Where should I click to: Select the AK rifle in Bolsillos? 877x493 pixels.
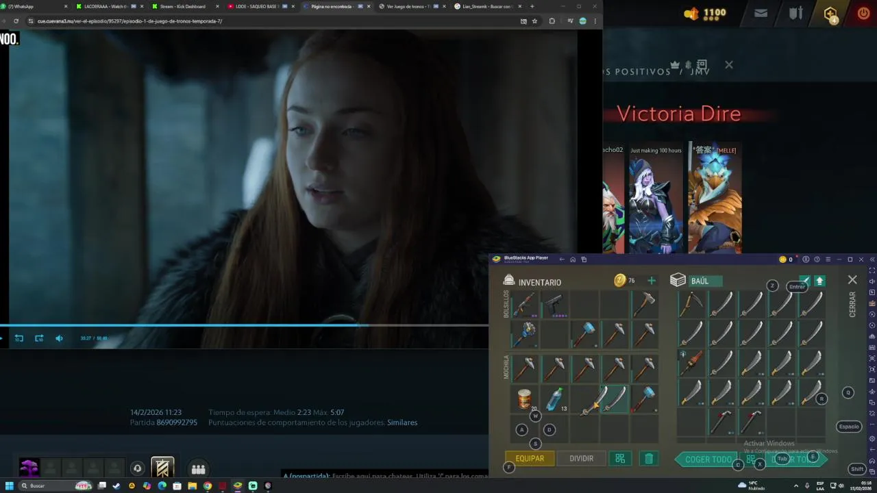pos(524,305)
